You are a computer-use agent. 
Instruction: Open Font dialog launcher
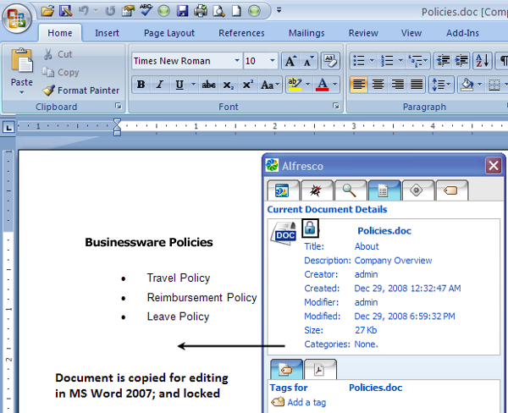pos(336,106)
